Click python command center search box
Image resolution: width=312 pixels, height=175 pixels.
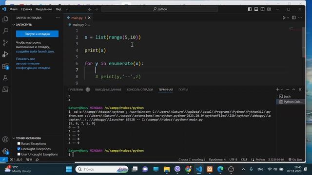(x=159, y=9)
